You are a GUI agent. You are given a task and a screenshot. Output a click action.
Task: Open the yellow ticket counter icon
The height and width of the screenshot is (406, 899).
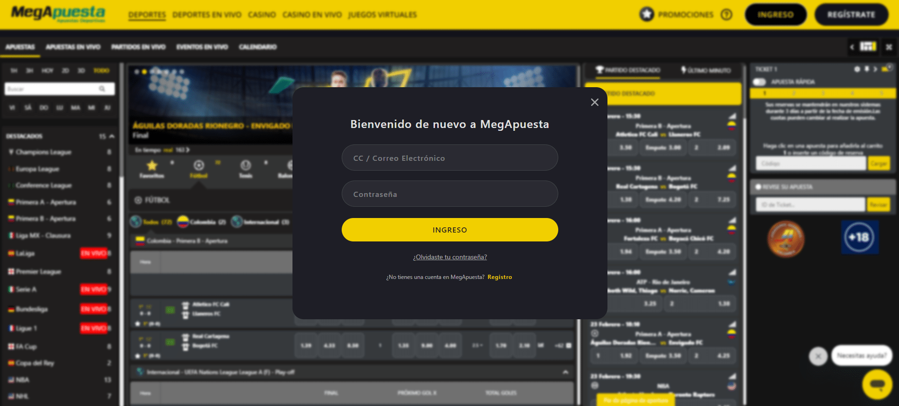[886, 68]
